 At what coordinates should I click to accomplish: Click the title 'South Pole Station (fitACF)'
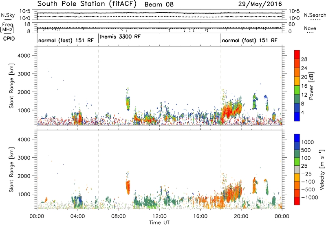87,4
